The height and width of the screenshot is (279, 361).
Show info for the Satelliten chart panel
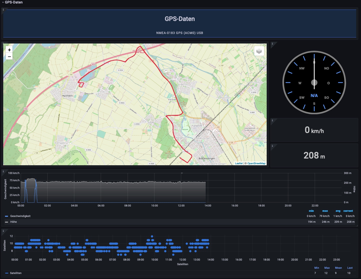pos(3,231)
